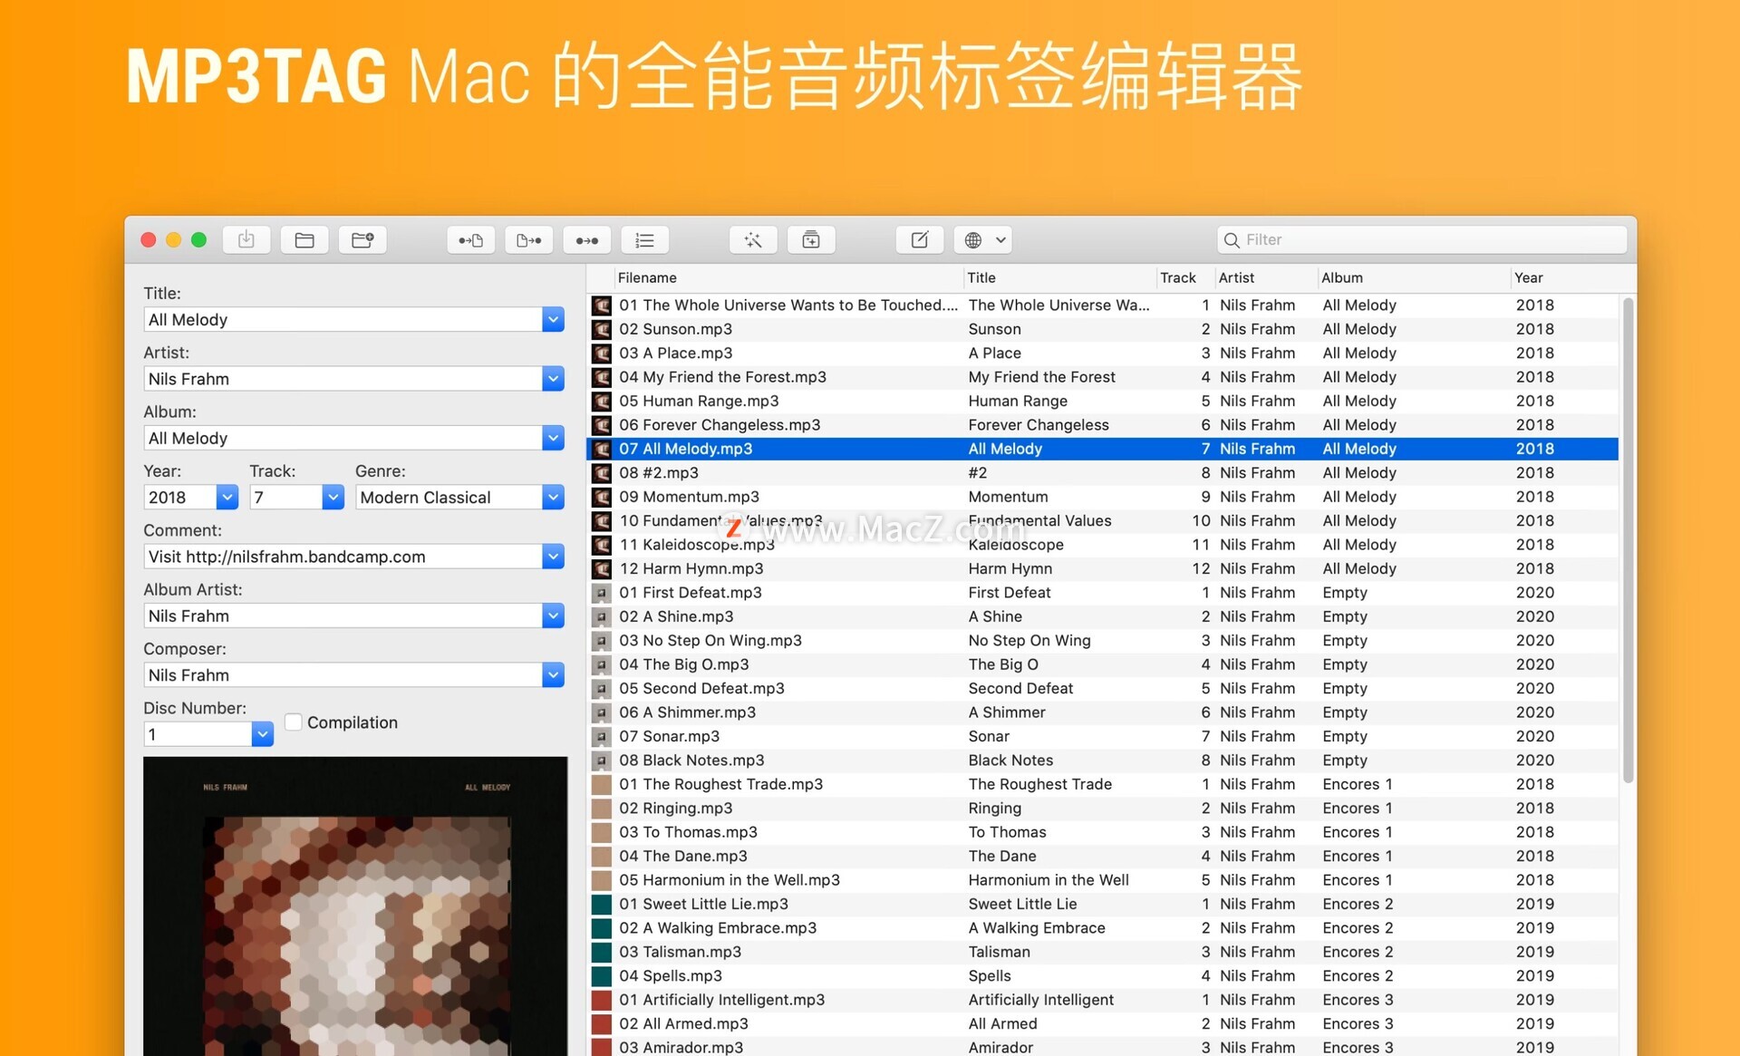Image resolution: width=1740 pixels, height=1056 pixels.
Task: Expand the Album Artist dropdown arrow
Action: [x=553, y=615]
